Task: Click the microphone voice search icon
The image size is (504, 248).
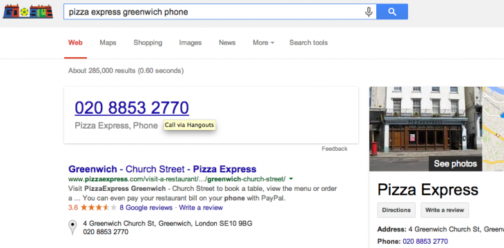Action: (x=369, y=12)
